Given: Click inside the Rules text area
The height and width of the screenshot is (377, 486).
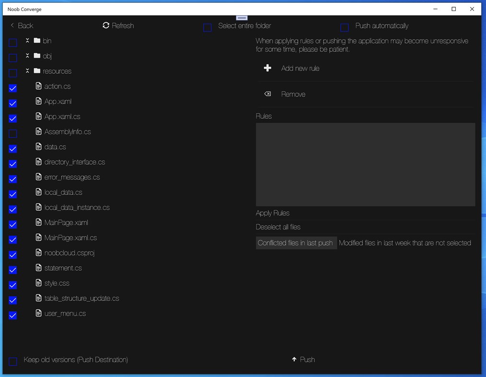Looking at the screenshot, I should (x=365, y=164).
